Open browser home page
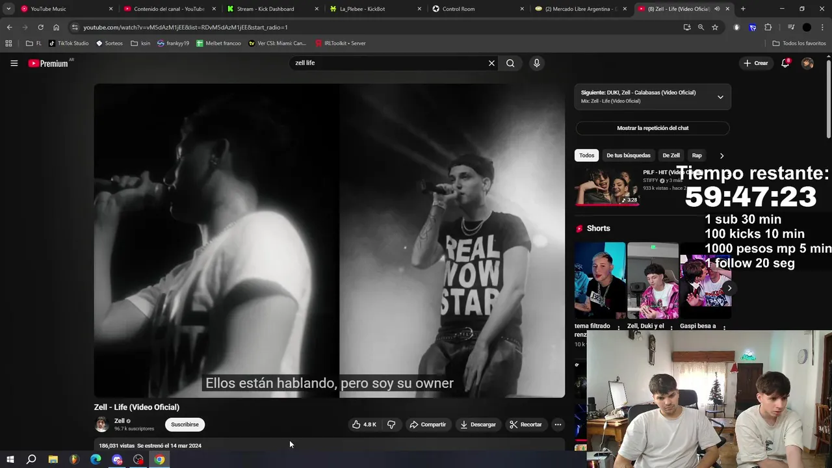The width and height of the screenshot is (832, 468). point(56,27)
